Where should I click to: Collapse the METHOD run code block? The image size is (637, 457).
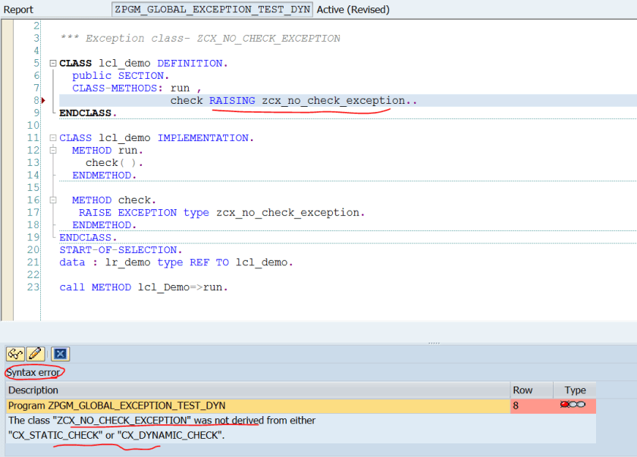tap(52, 151)
